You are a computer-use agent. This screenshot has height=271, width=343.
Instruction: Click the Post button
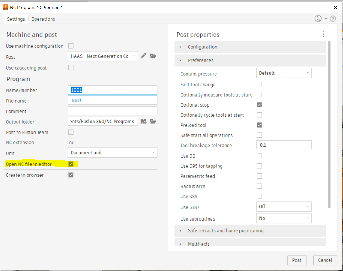tap(297, 260)
